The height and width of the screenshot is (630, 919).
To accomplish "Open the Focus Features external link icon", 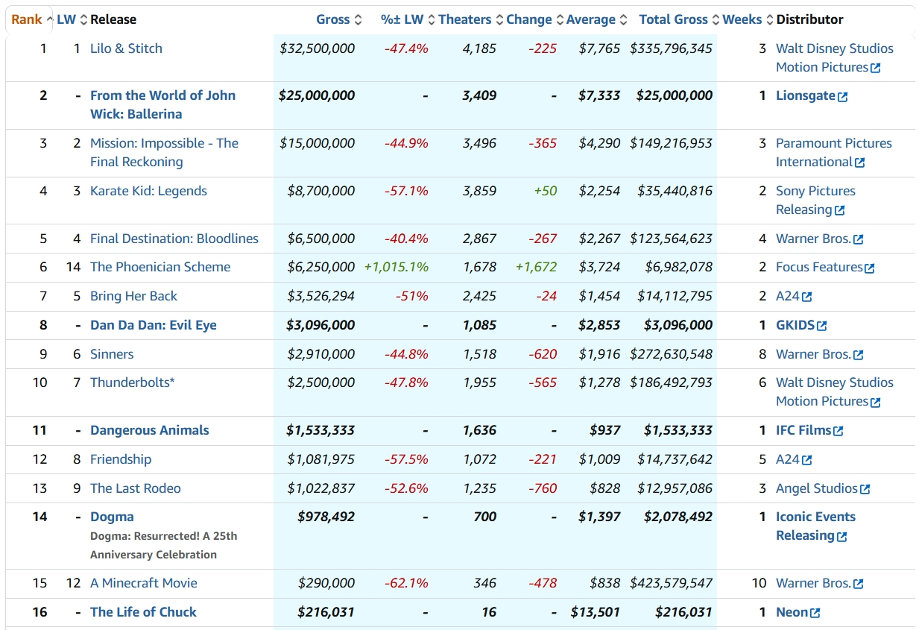I will pyautogui.click(x=870, y=268).
